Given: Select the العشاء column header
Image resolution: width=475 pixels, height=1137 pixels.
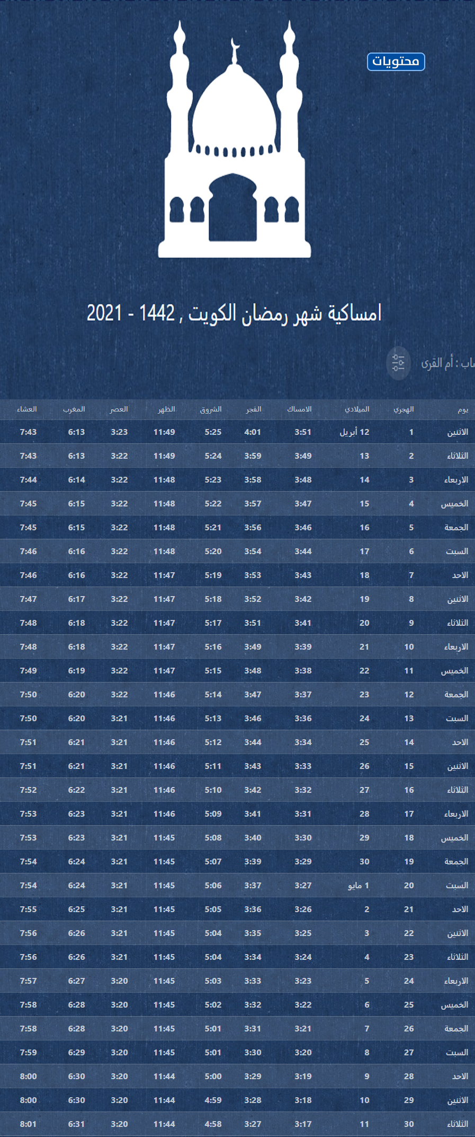Looking at the screenshot, I should coord(27,409).
